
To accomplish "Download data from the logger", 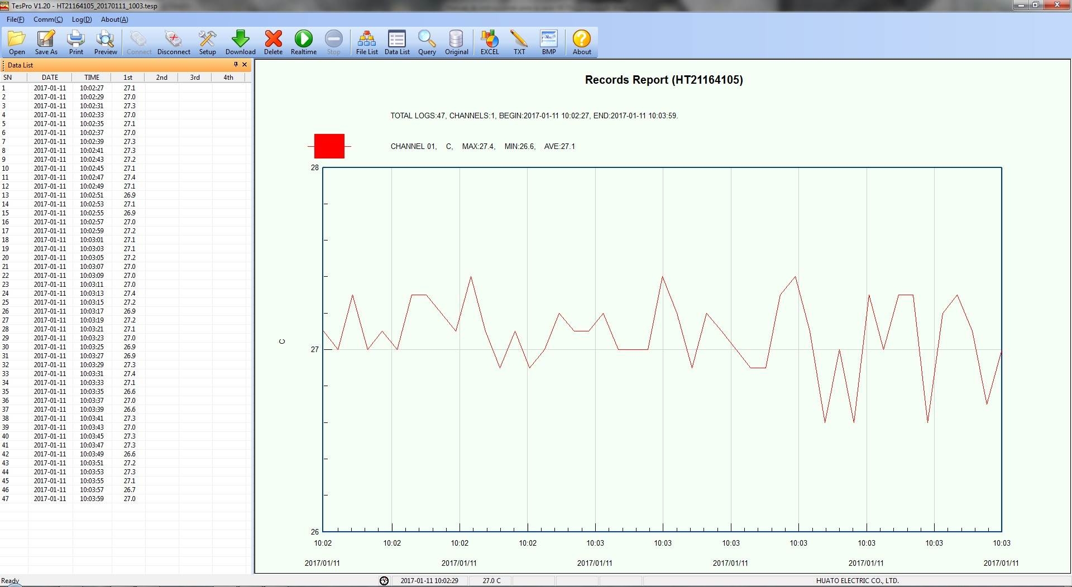I will pos(240,42).
